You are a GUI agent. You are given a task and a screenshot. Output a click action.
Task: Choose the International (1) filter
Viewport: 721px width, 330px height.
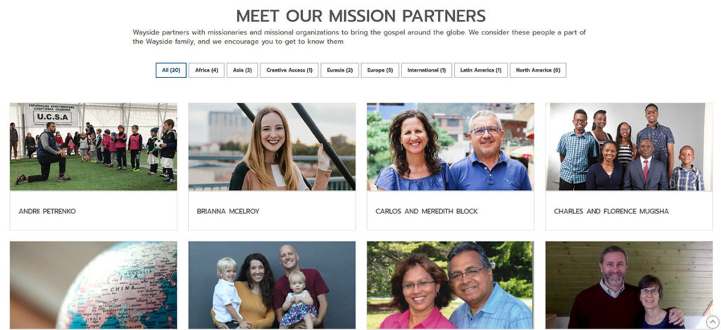(427, 70)
